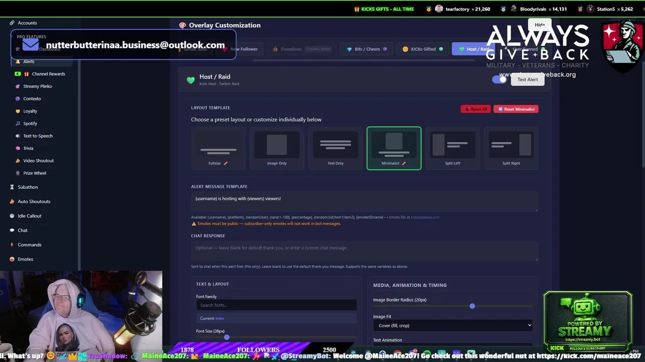Image resolution: width=645 pixels, height=362 pixels.
Task: Open Prize Wheel icon
Action: point(18,173)
